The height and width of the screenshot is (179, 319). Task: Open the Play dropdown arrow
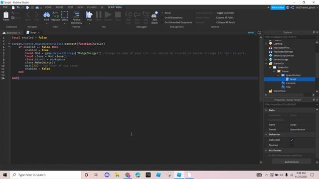point(89,23)
